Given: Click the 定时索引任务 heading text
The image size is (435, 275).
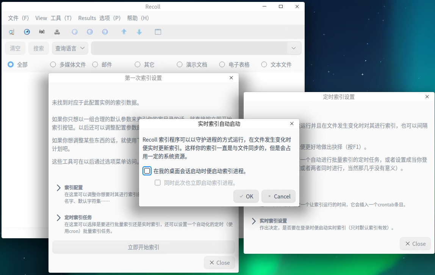Looking at the screenshot, I should 78,218.
